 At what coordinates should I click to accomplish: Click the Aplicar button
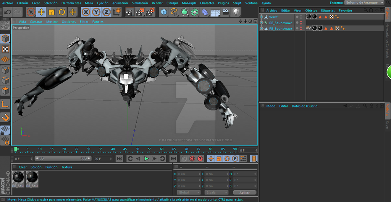click(245, 192)
